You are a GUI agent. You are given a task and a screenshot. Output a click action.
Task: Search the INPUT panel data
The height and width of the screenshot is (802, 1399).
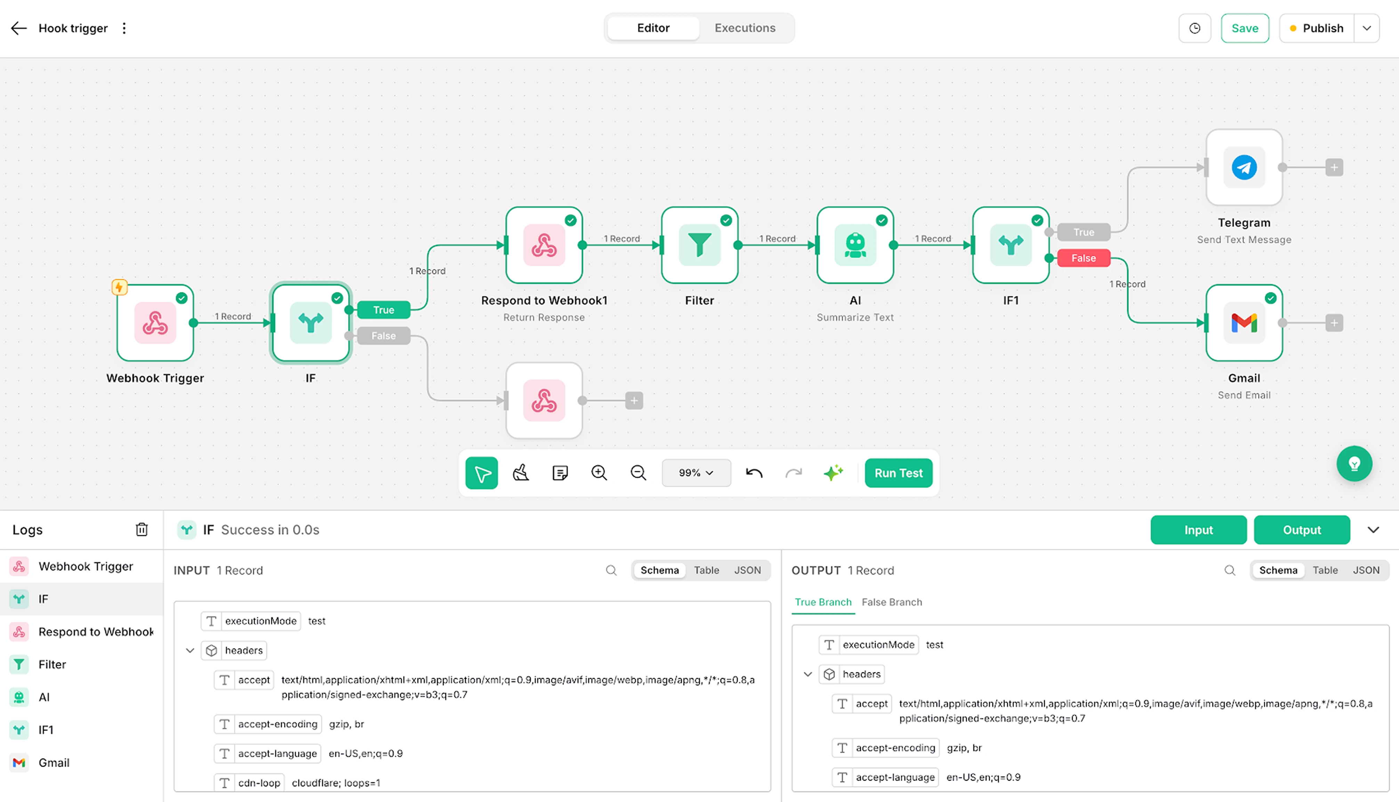click(x=611, y=570)
